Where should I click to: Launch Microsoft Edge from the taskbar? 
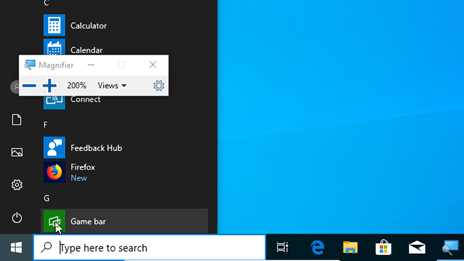[317, 247]
